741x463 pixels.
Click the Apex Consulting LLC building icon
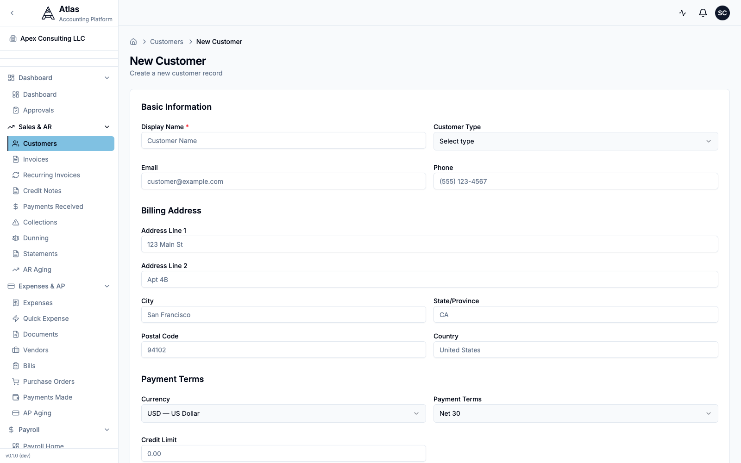[13, 38]
